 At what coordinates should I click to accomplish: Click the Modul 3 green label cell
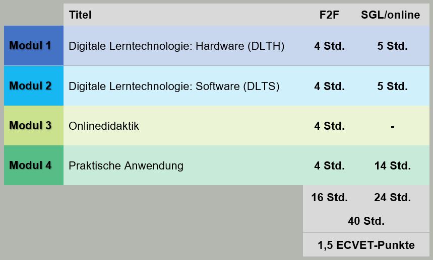(34, 126)
